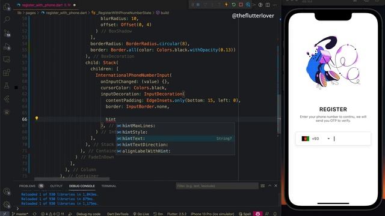Select the register_with_phone.dart editor tab
This screenshot has width=385, height=216.
46,5
